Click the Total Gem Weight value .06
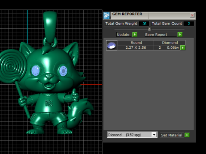 (x=144, y=24)
